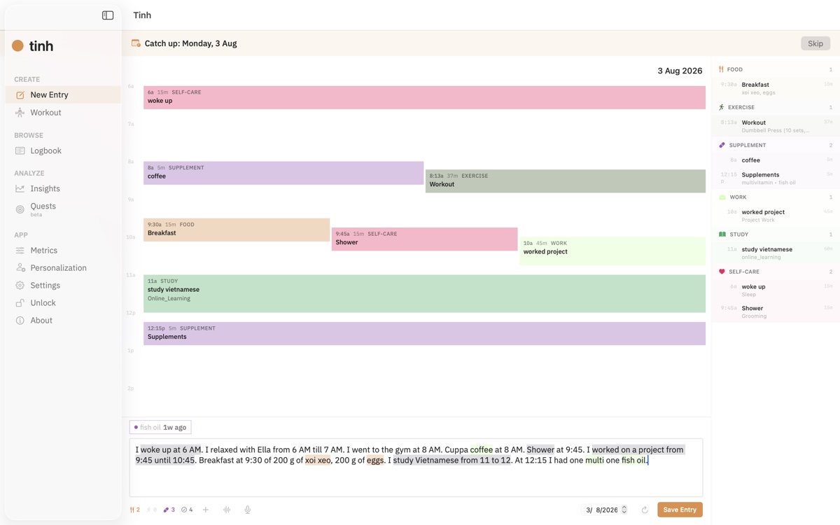
Task: Adjust the date stepper arrows
Action: (624, 510)
